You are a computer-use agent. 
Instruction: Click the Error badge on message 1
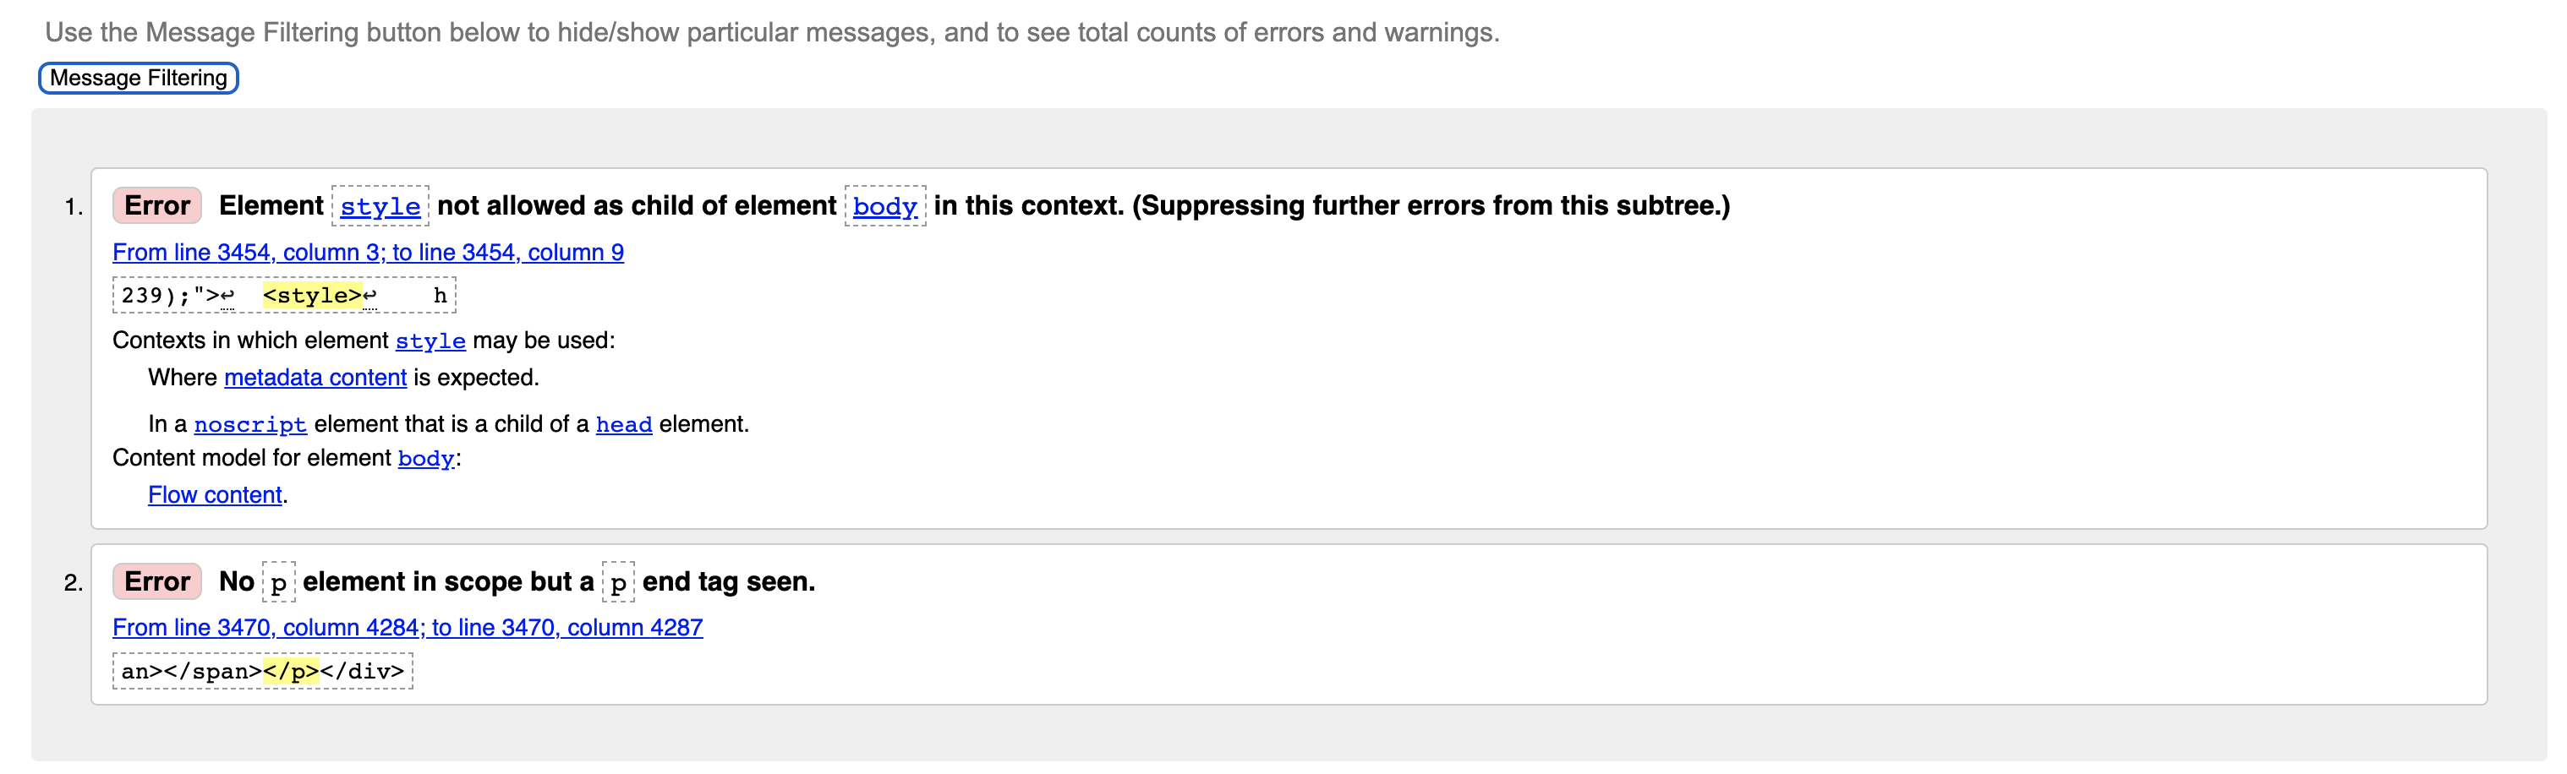point(156,206)
